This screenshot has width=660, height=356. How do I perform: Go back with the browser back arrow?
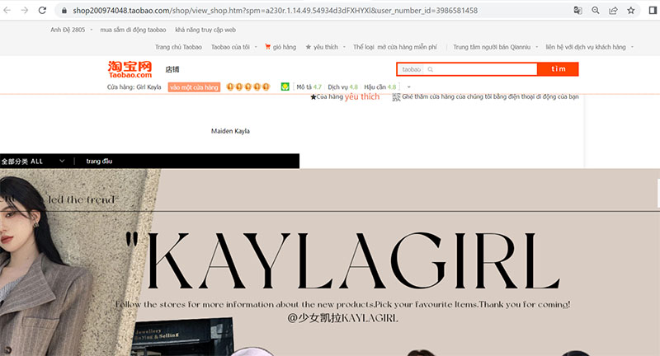(x=7, y=10)
